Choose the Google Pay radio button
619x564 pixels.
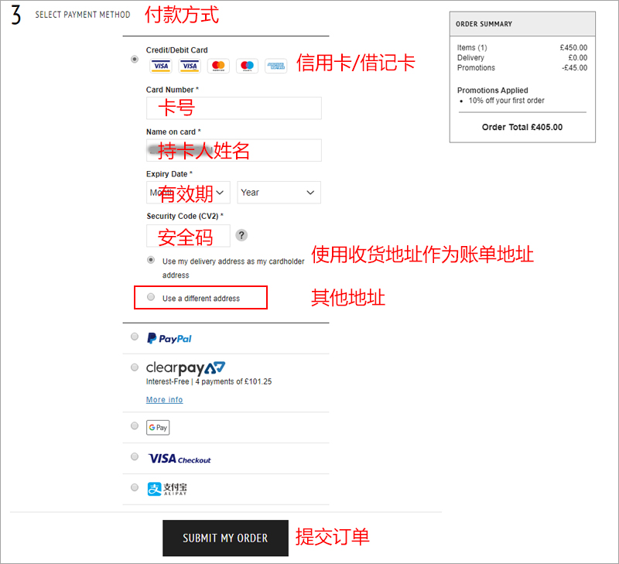coord(135,426)
